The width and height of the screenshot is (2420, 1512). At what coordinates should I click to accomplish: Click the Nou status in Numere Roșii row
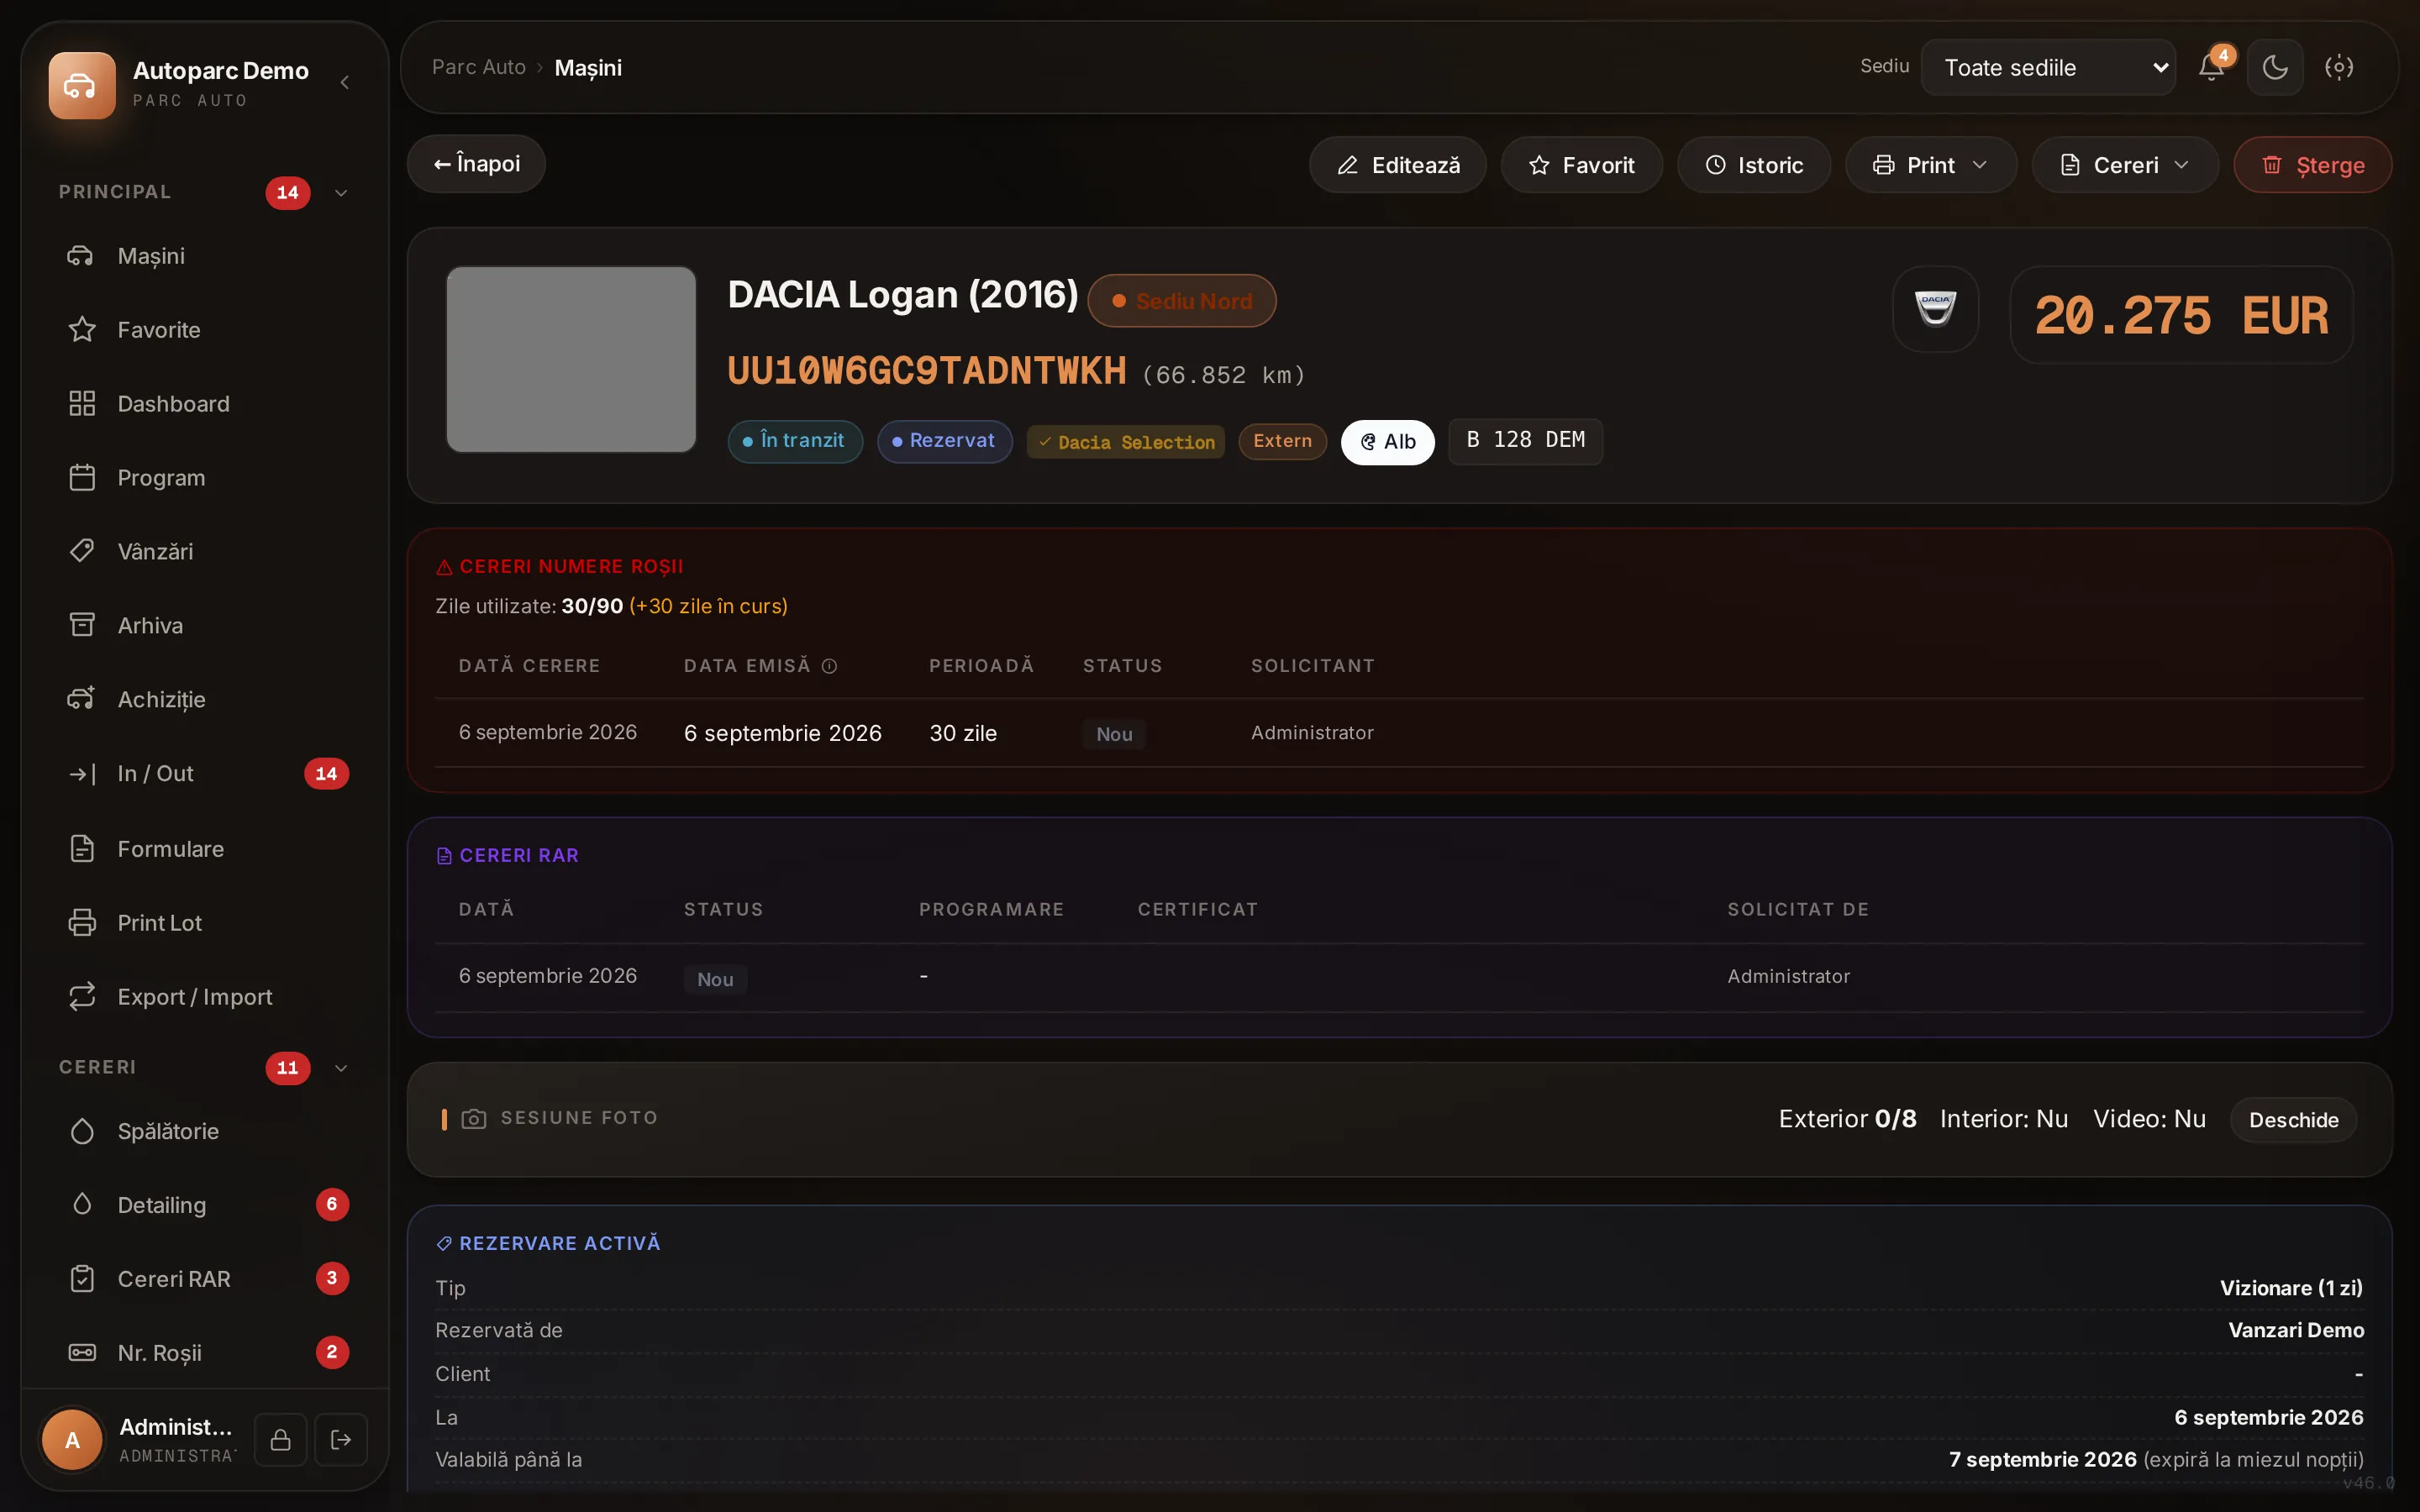[1114, 734]
